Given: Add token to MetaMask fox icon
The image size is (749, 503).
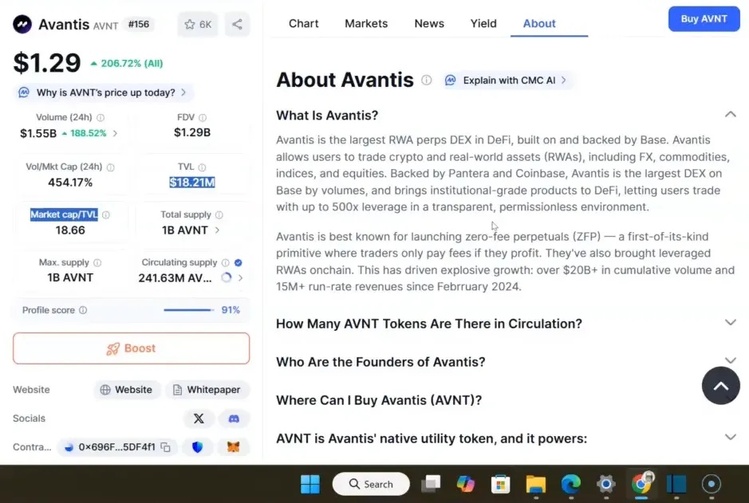Looking at the screenshot, I should (233, 447).
